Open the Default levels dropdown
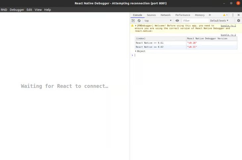 [x=219, y=21]
